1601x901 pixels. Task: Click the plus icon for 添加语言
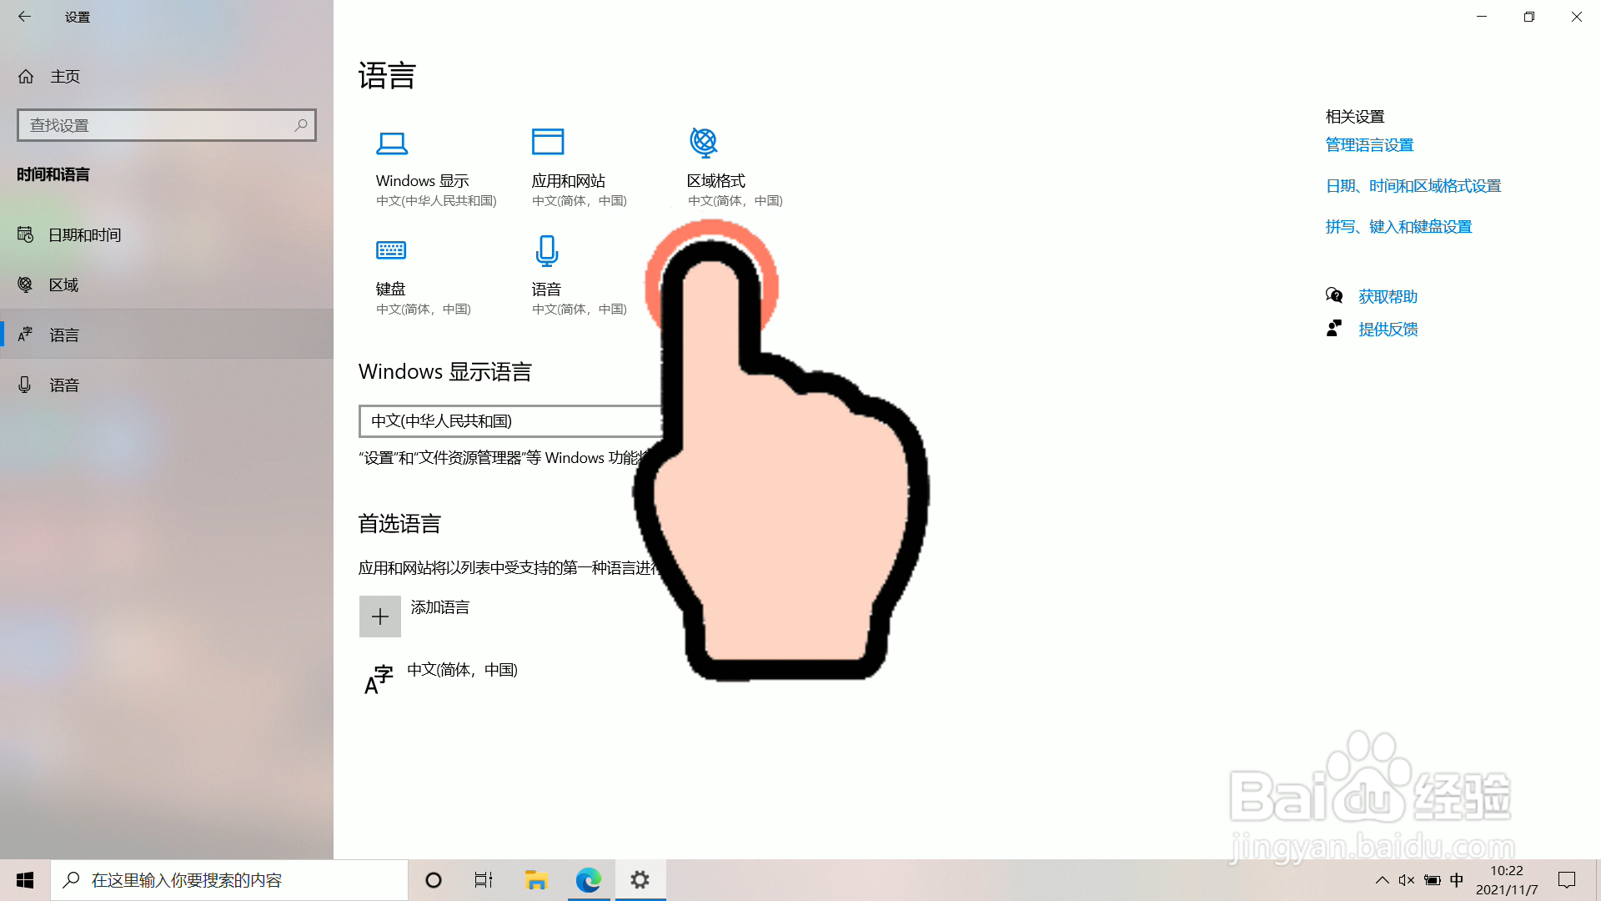coord(380,617)
